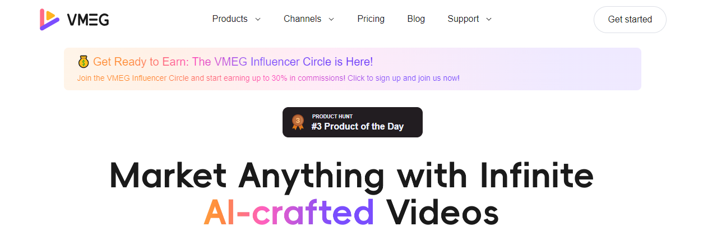This screenshot has width=703, height=249.
Task: Expand the chevron beside Channels
Action: (331, 20)
